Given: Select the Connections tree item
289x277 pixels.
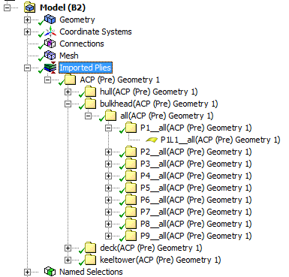Looking at the screenshot, I should tap(82, 44).
